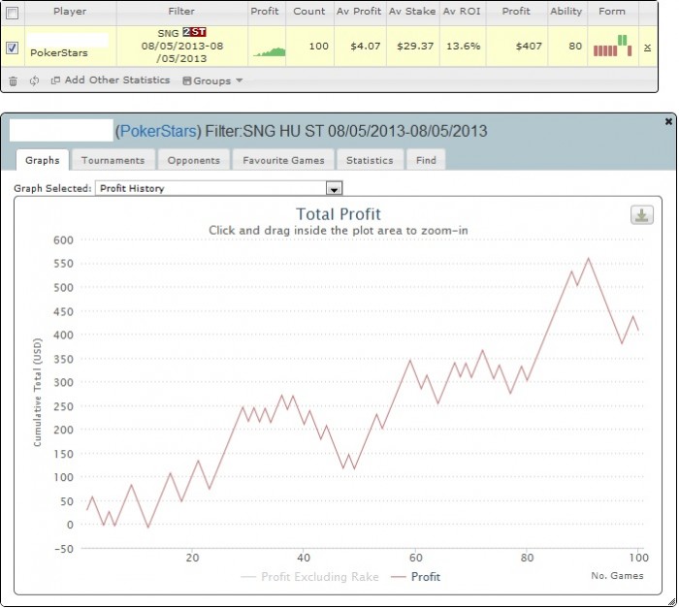Image resolution: width=679 pixels, height=608 pixels.
Task: Uncheck the PokerStars row checkbox
Action: click(x=12, y=48)
